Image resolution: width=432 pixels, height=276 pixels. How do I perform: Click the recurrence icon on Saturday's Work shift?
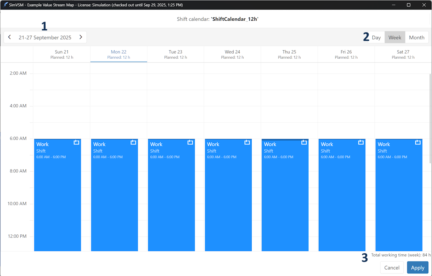(418, 142)
